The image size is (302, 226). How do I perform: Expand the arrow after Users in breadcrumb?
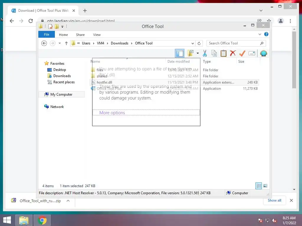coord(93,43)
